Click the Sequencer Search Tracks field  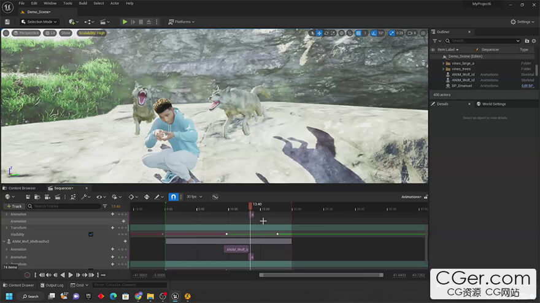tap(64, 206)
